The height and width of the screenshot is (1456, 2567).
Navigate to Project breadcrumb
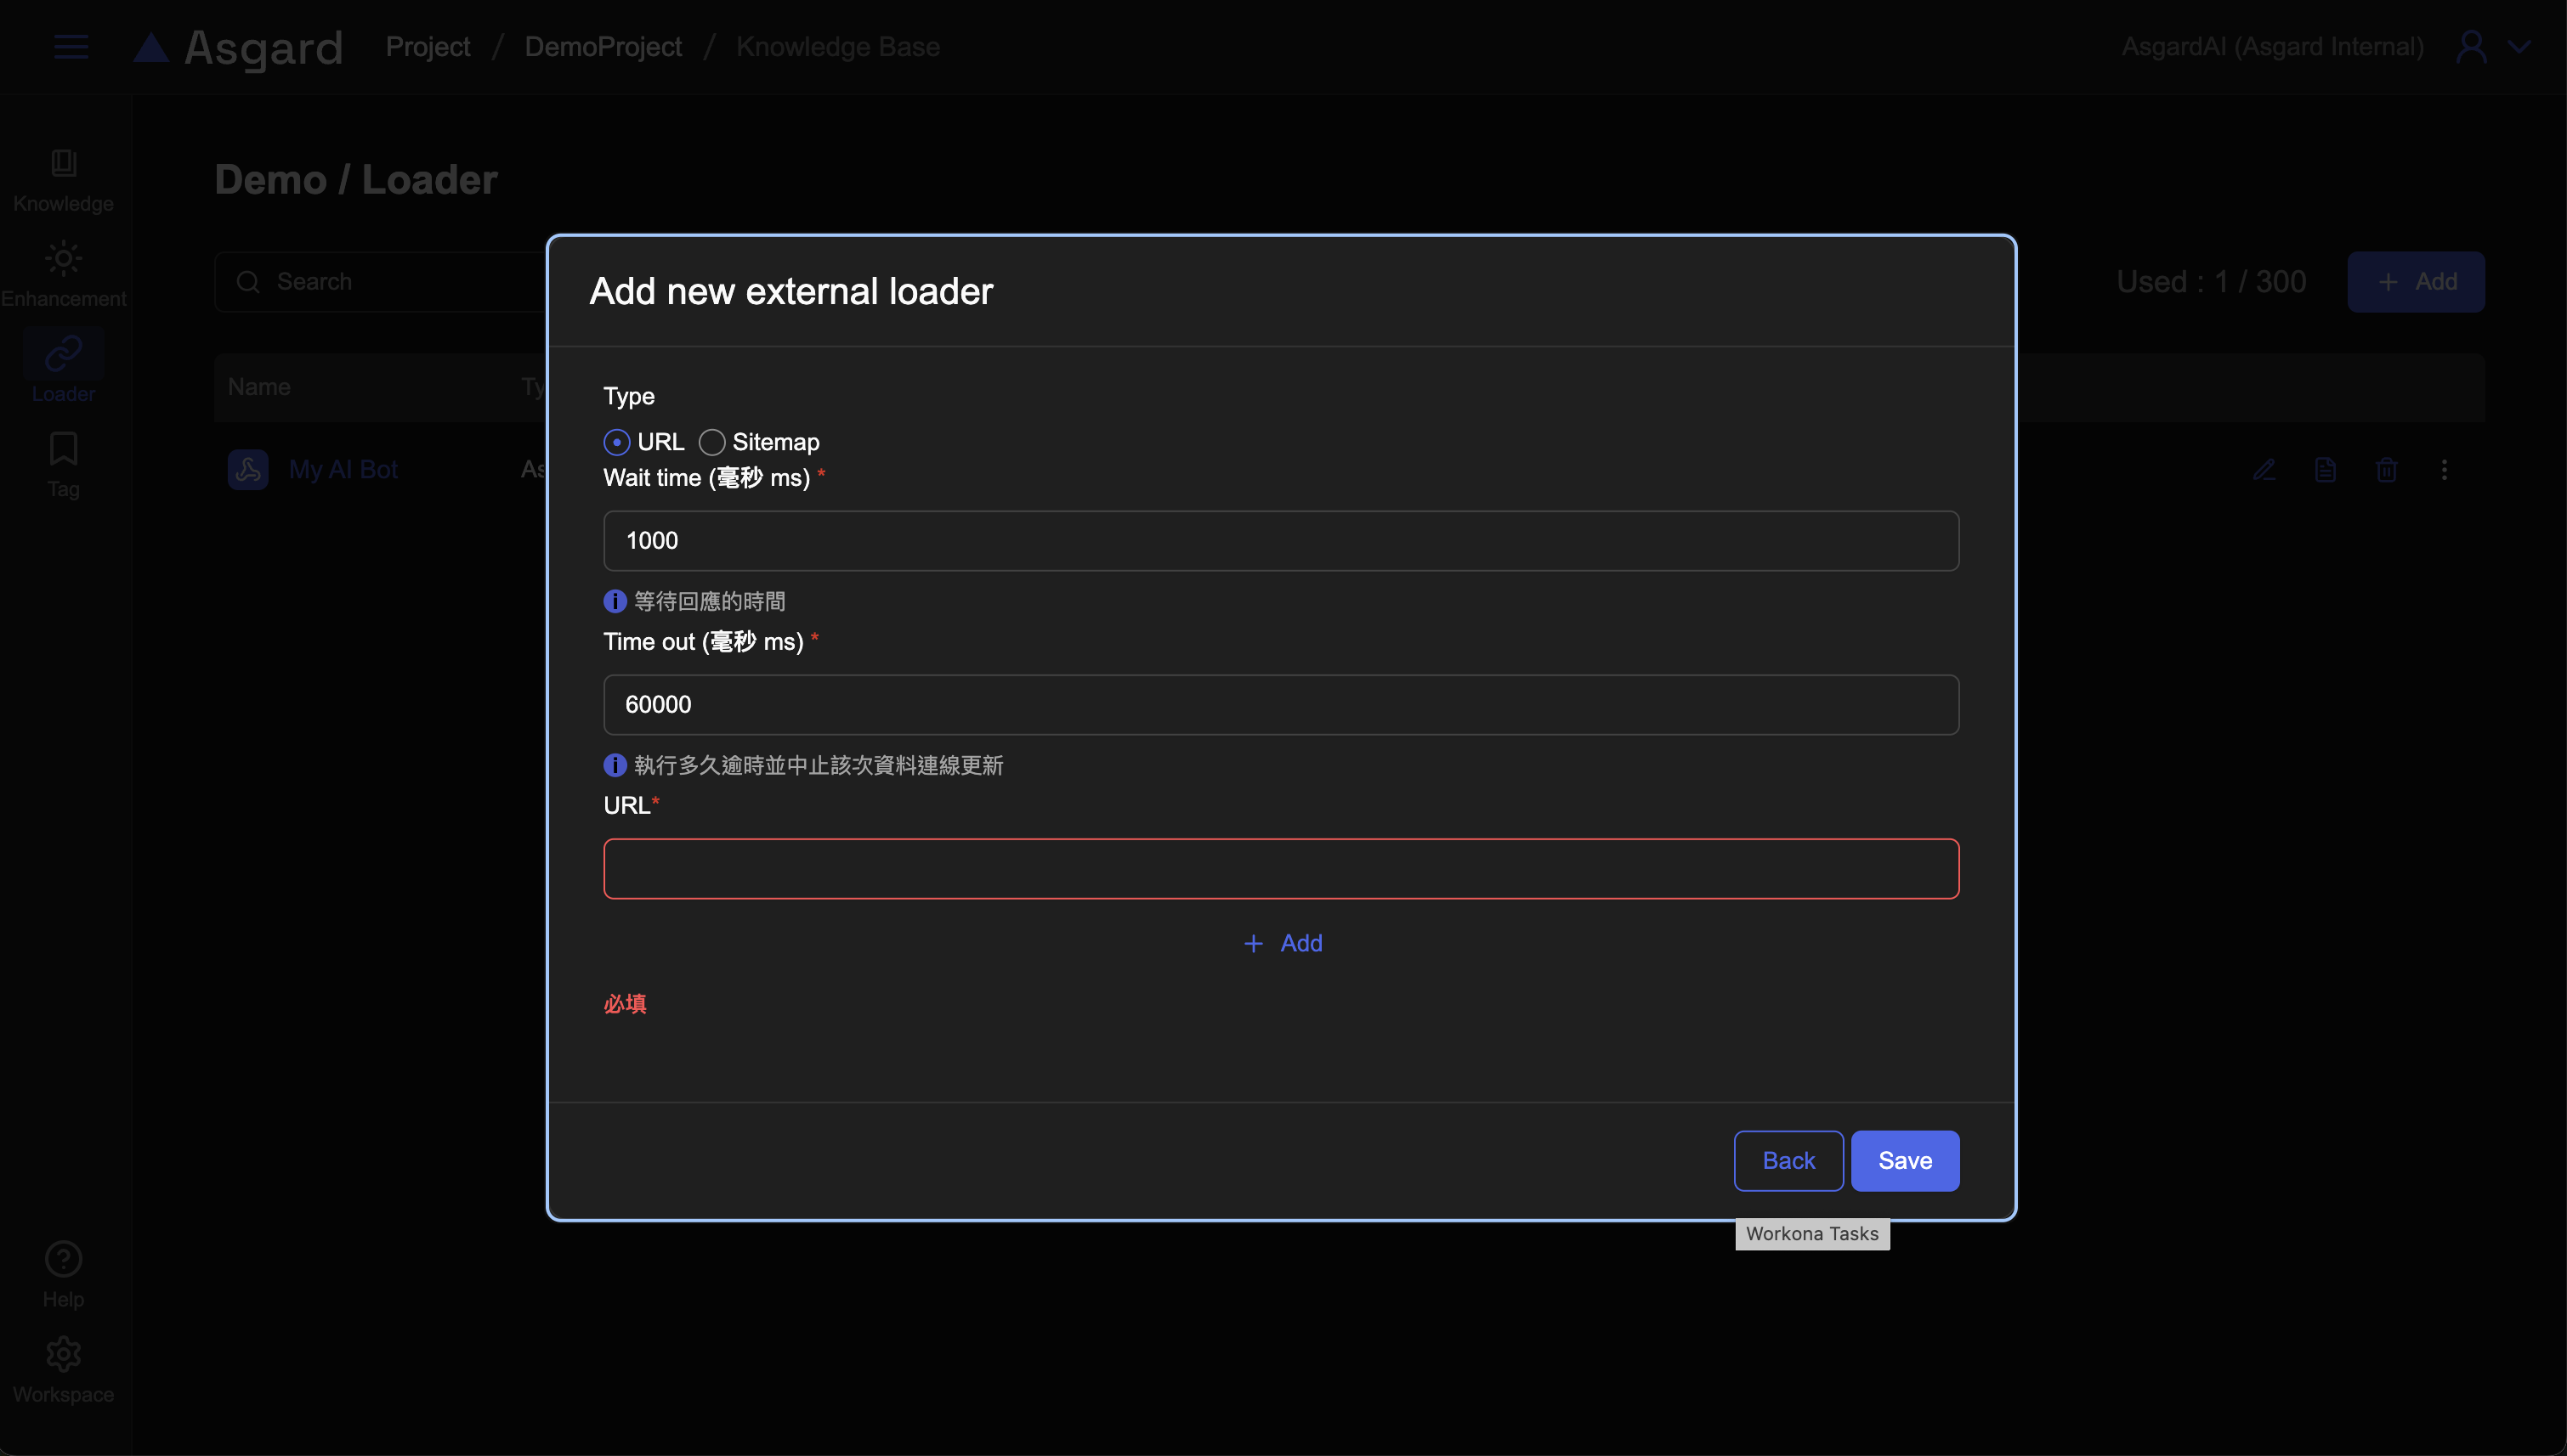pyautogui.click(x=428, y=47)
